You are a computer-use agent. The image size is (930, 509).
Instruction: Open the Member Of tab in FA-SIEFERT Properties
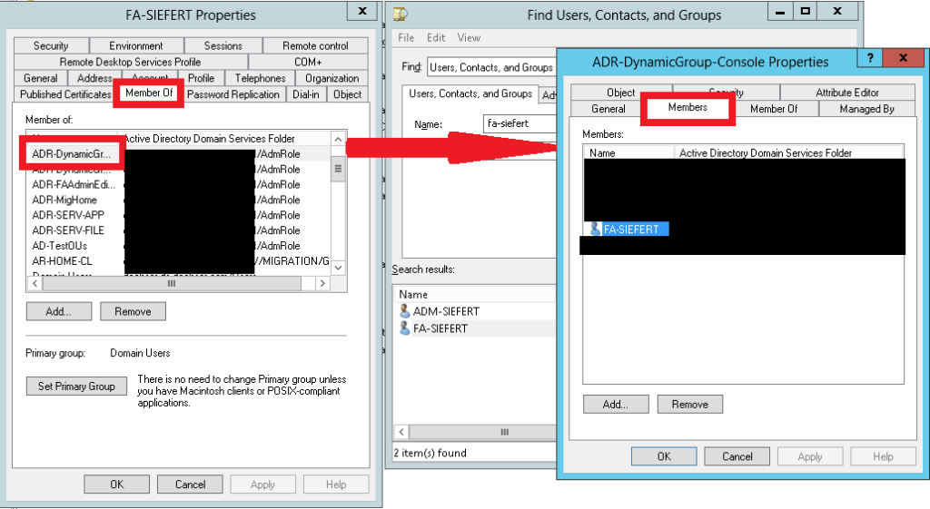[149, 93]
